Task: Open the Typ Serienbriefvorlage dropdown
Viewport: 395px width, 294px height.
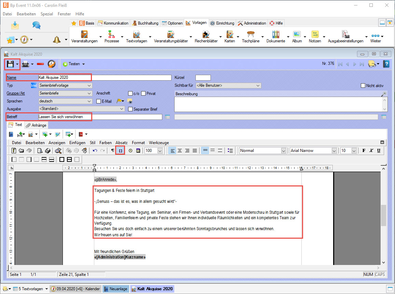Action: click(65, 85)
